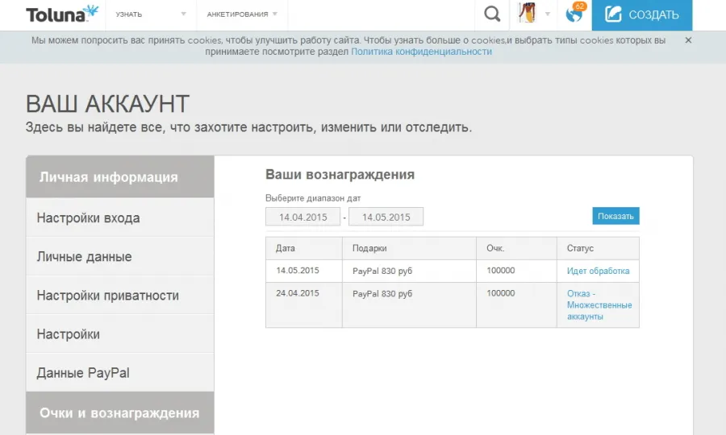The width and height of the screenshot is (726, 435).
Task: Expand the УЗНАТЬ dropdown arrow
Action: coord(183,14)
